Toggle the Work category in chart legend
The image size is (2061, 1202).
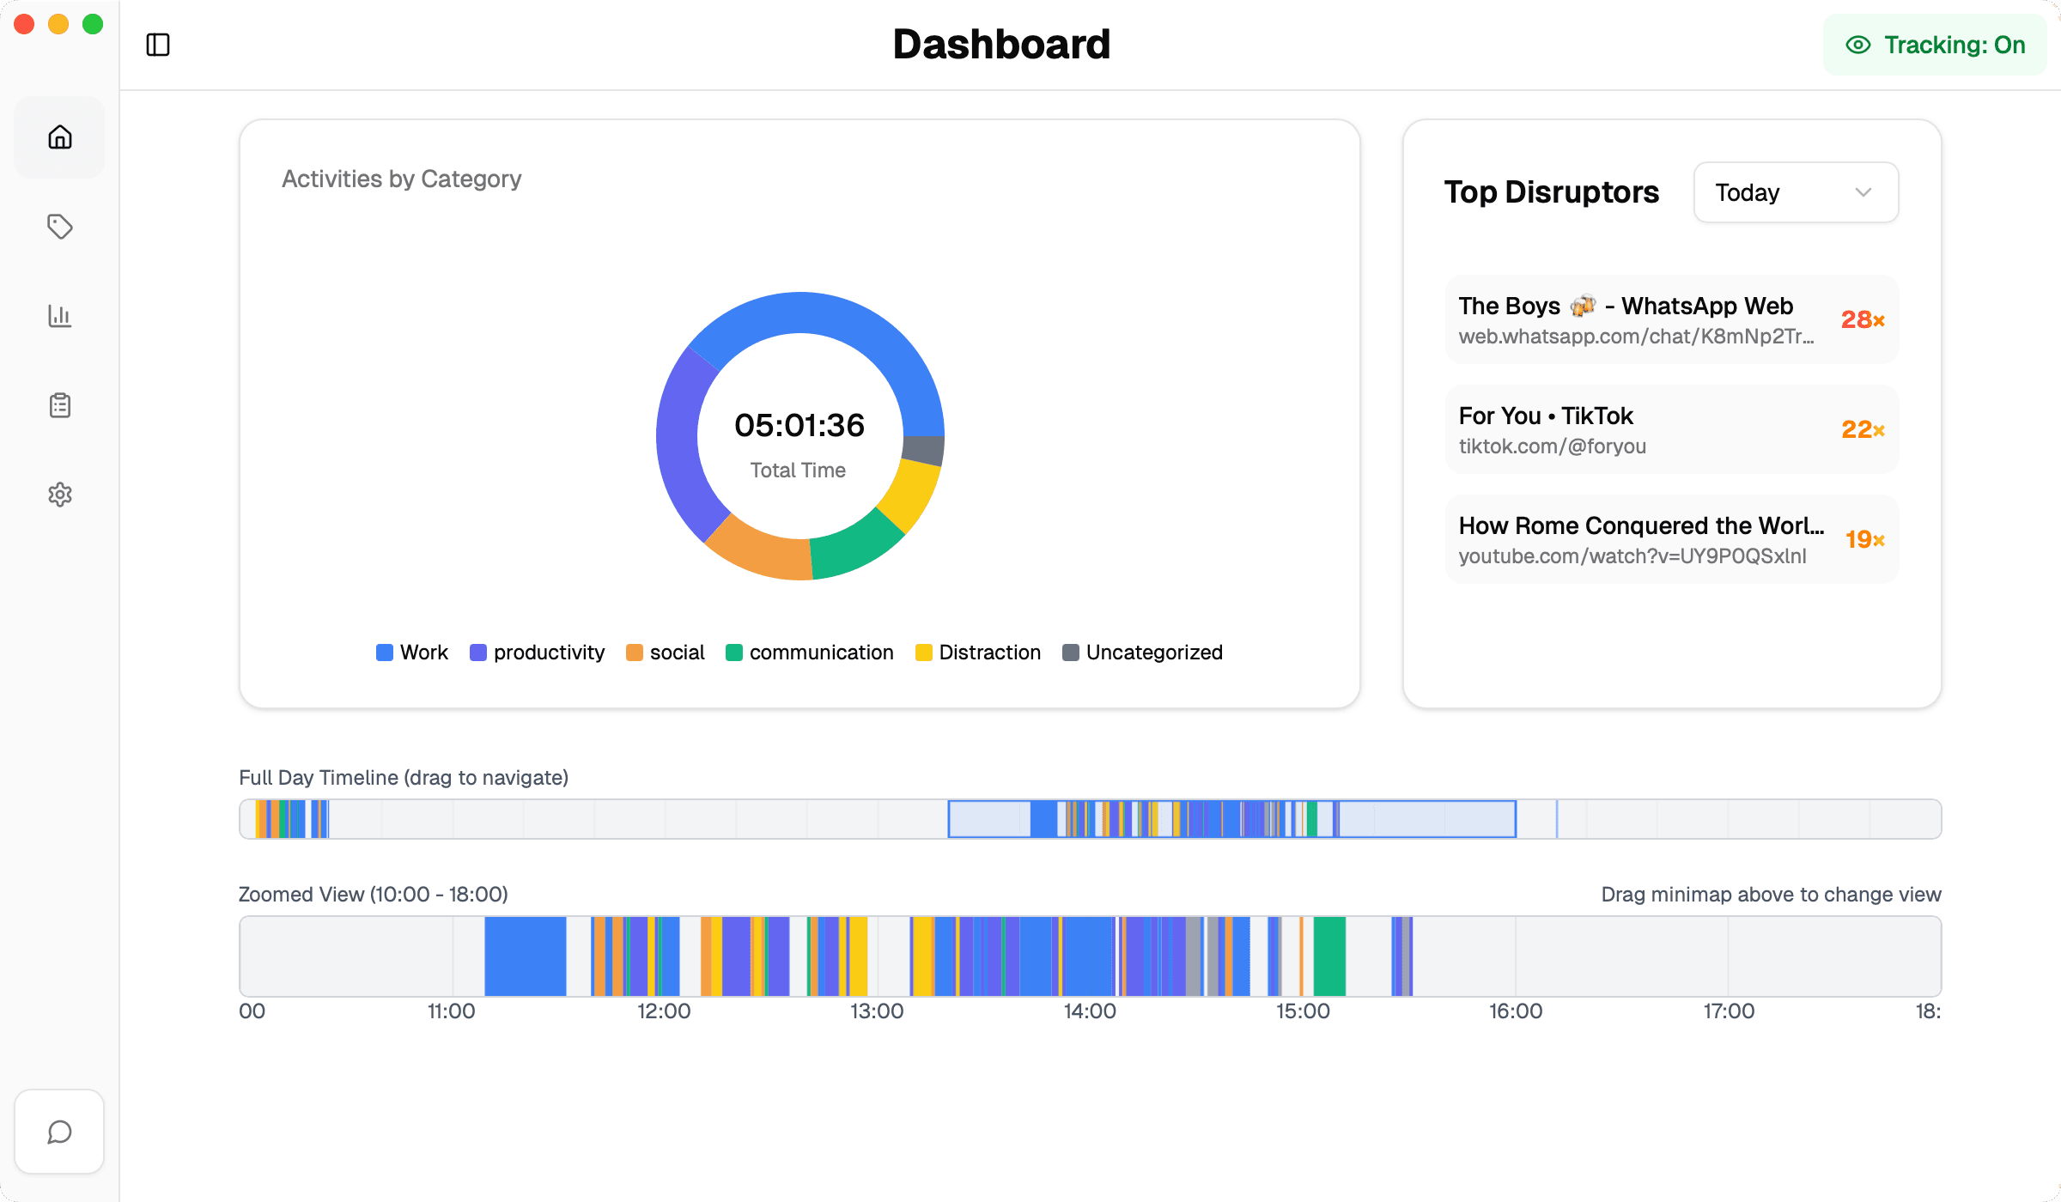coord(411,653)
